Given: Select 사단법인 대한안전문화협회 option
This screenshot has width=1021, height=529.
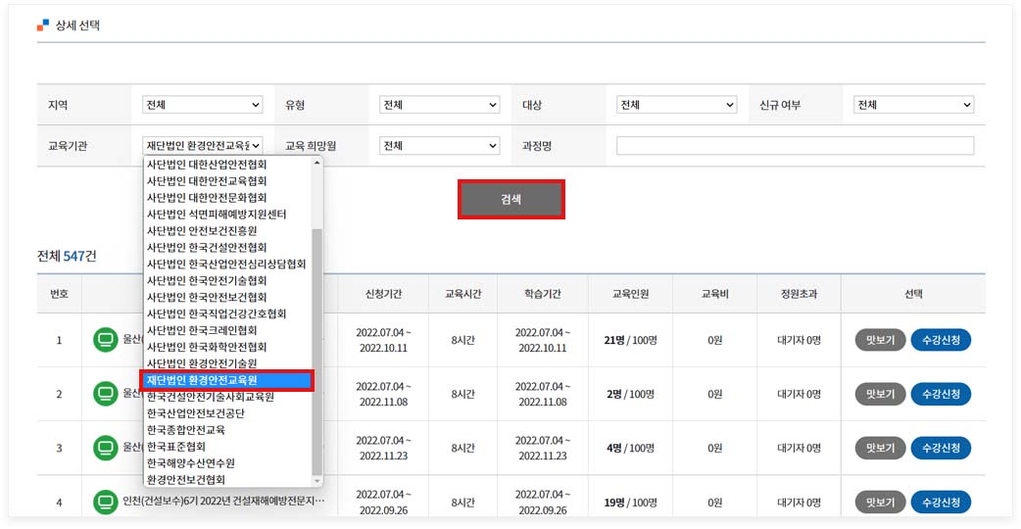Looking at the screenshot, I should 227,197.
